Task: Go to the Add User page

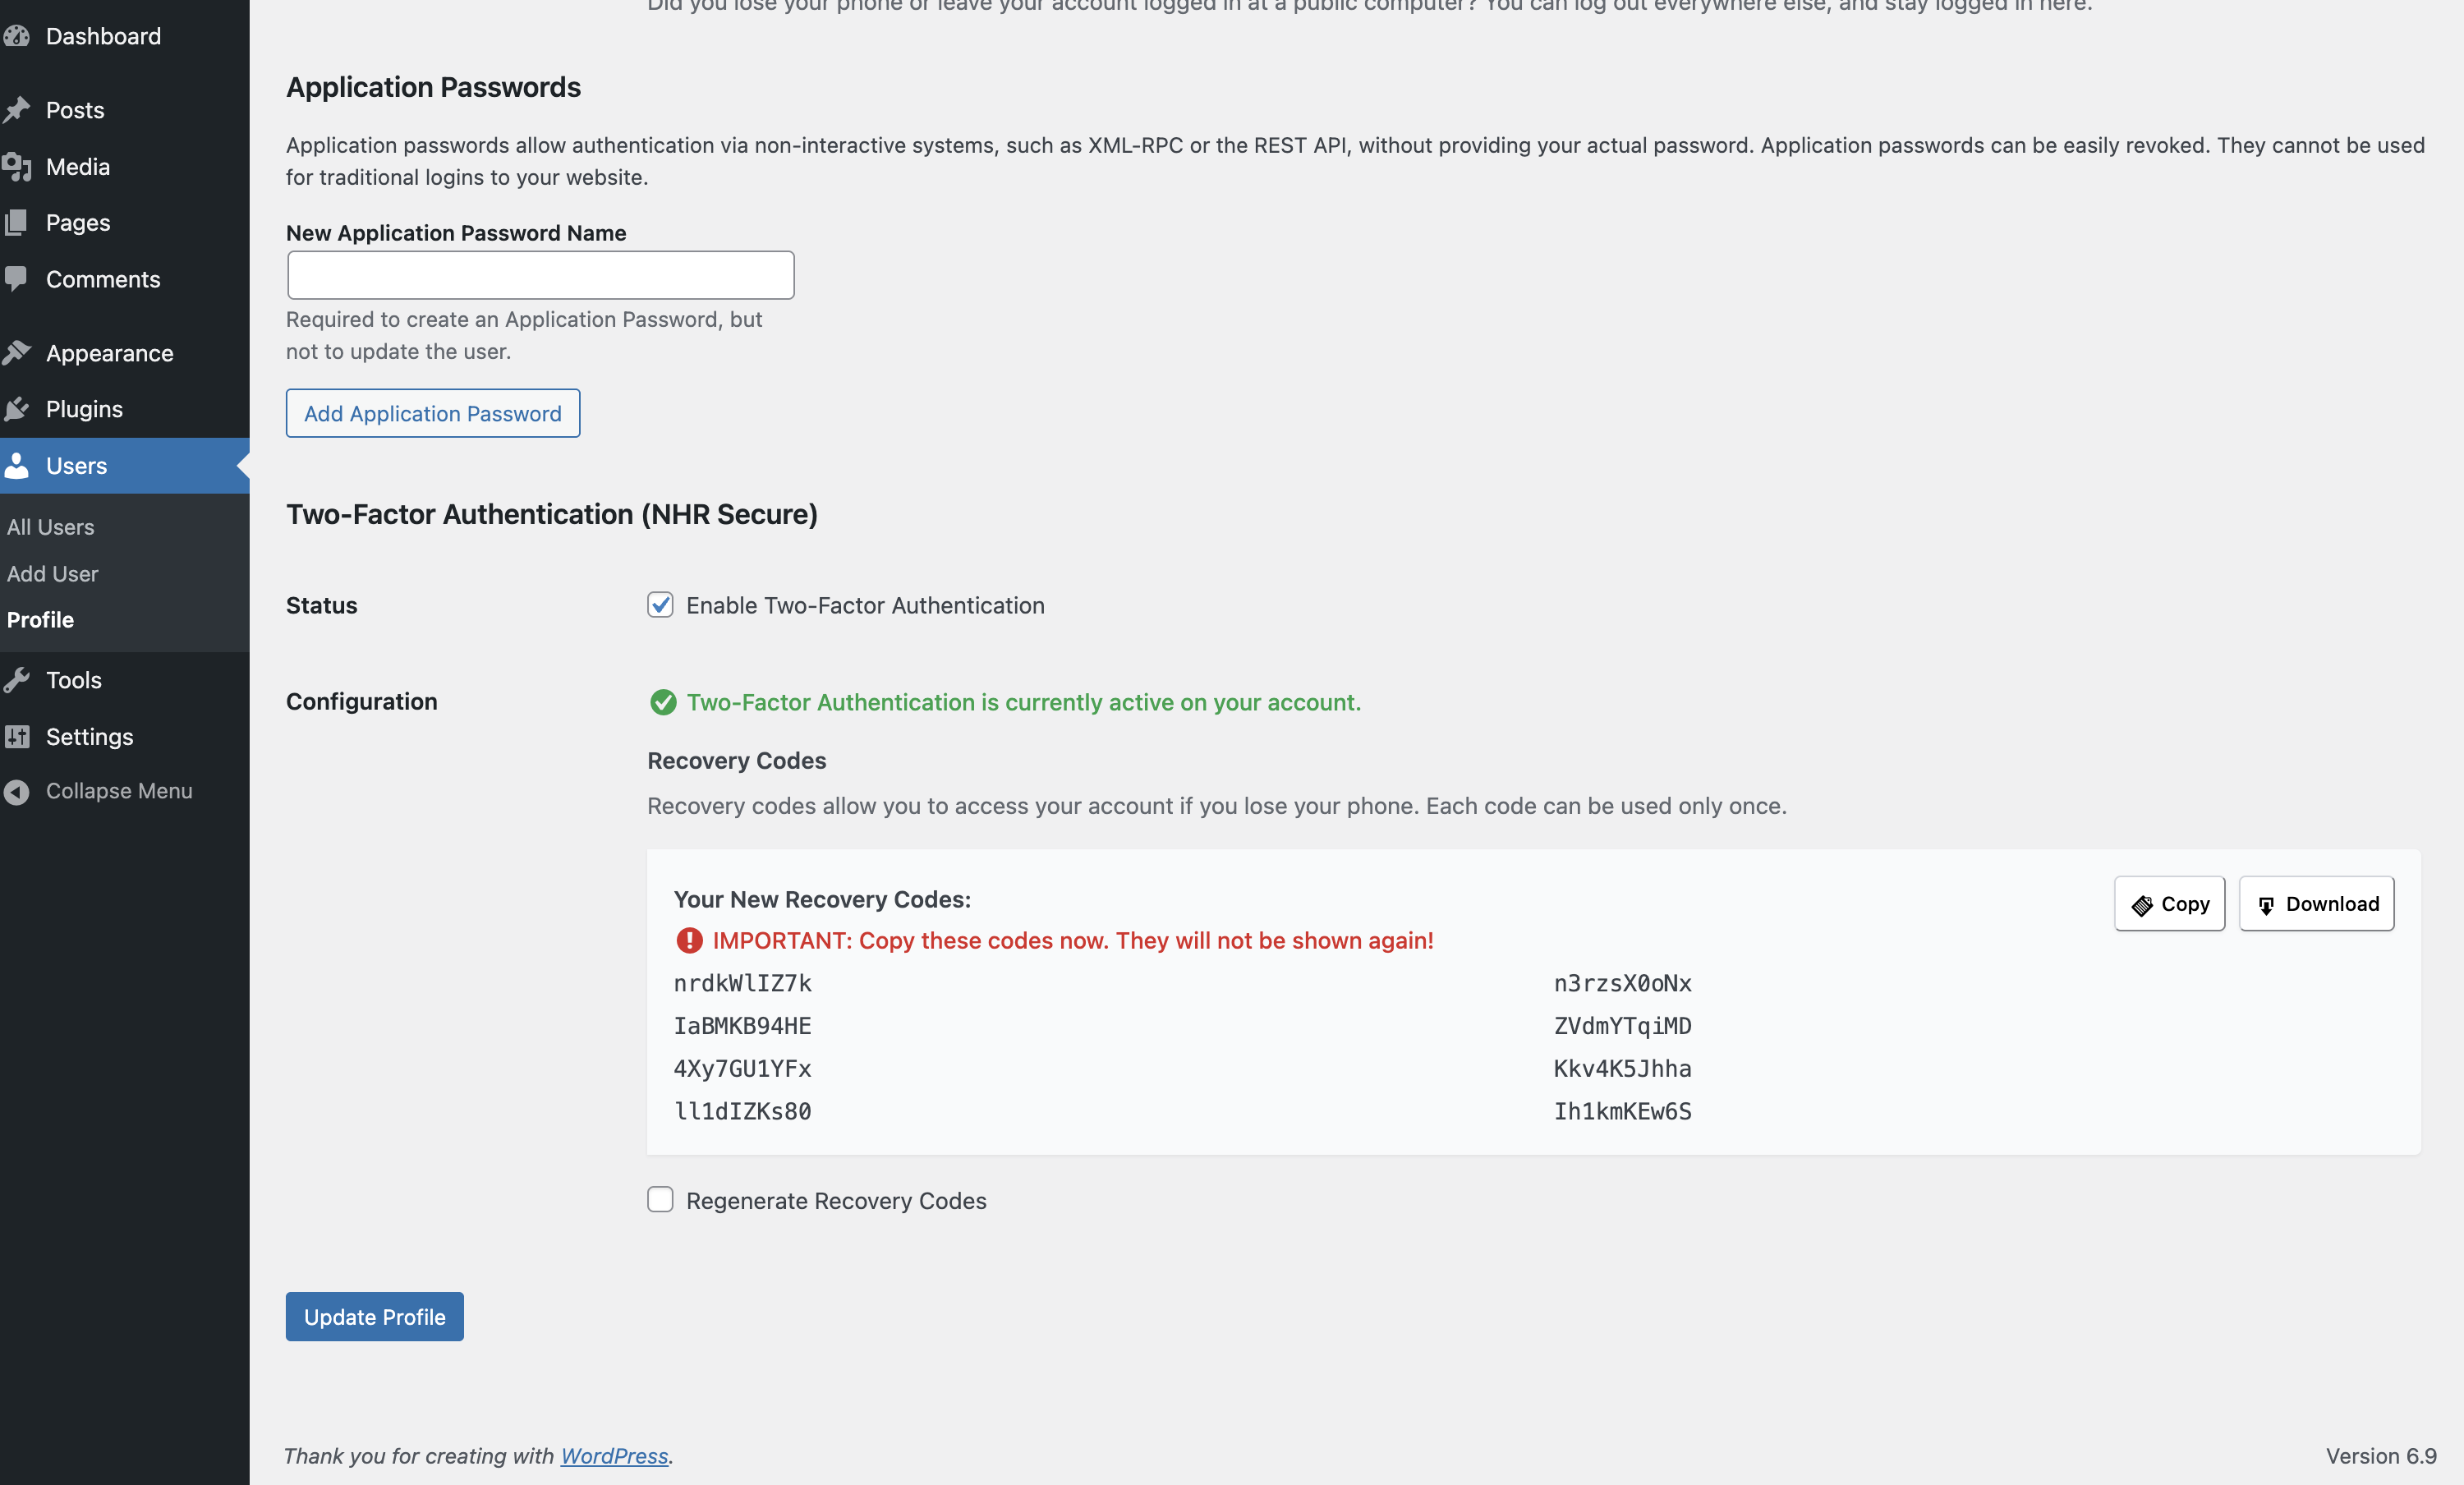Action: click(52, 574)
